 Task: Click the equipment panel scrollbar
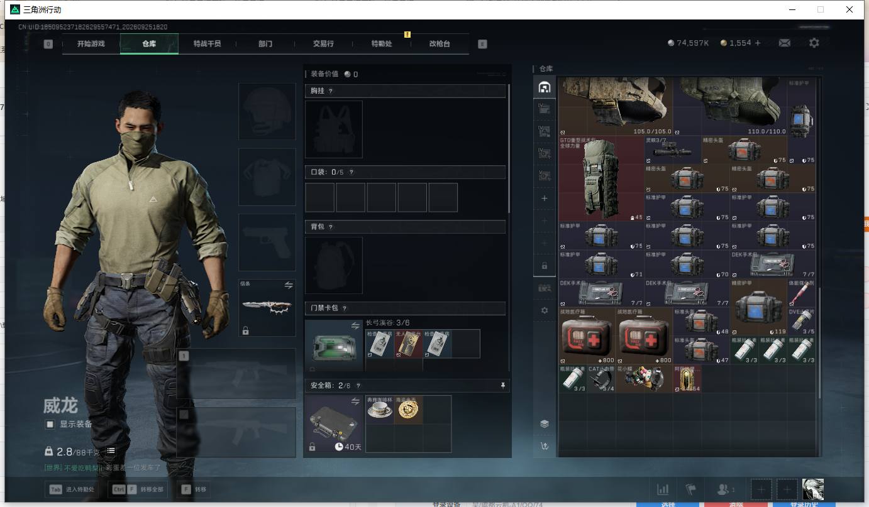pyautogui.click(x=509, y=148)
